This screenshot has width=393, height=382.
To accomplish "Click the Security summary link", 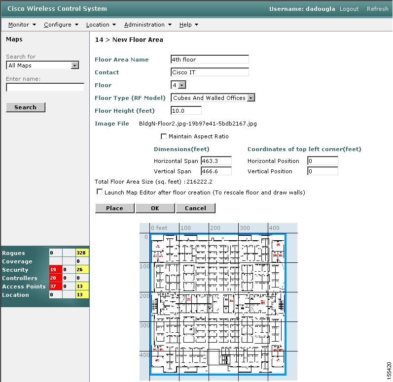I will point(15,270).
